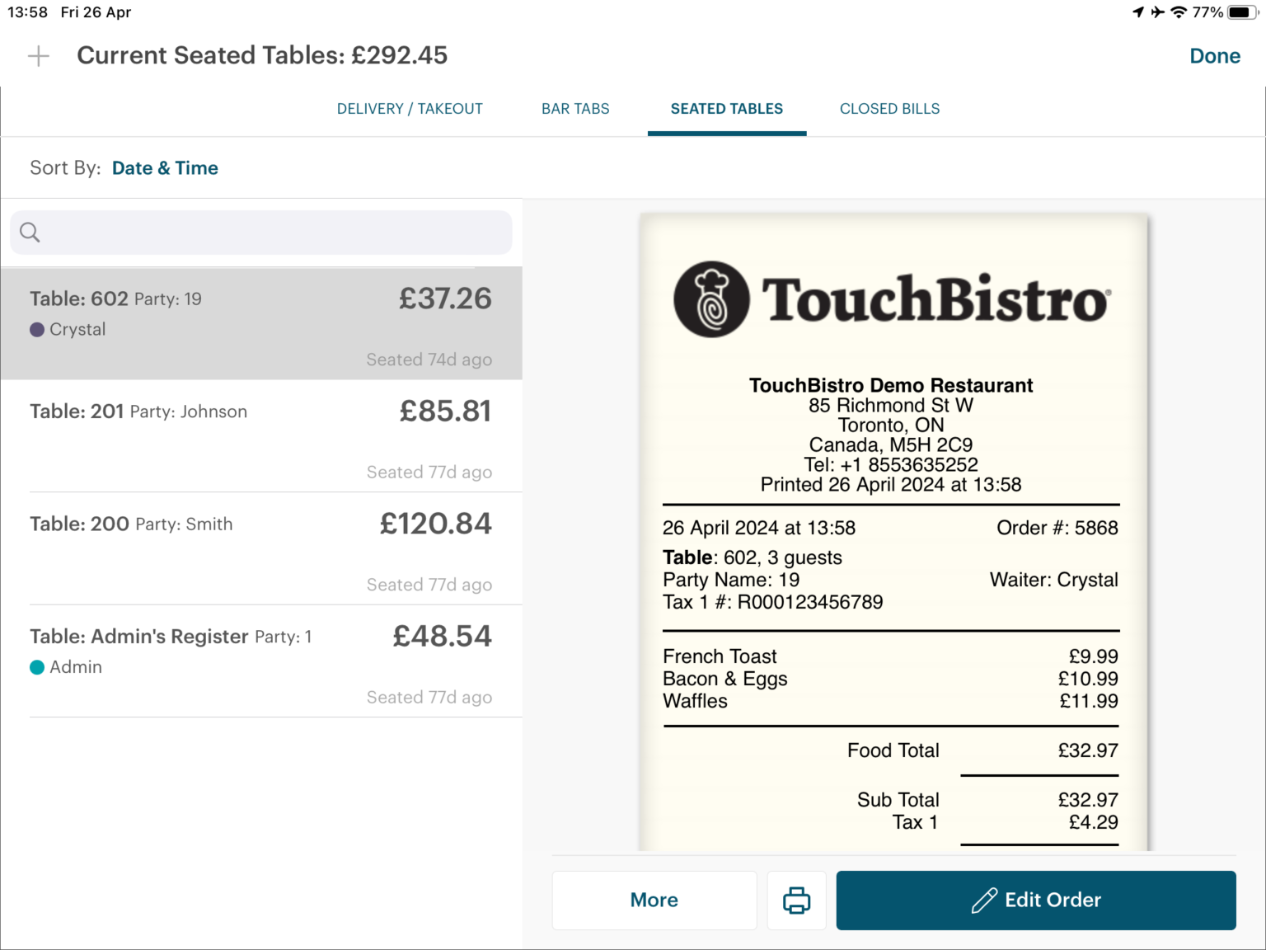Screen dimensions: 1266x950
Task: Tap the search input field
Action: (x=261, y=232)
